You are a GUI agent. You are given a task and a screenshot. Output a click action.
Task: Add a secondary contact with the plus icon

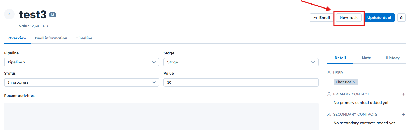pyautogui.click(x=404, y=114)
